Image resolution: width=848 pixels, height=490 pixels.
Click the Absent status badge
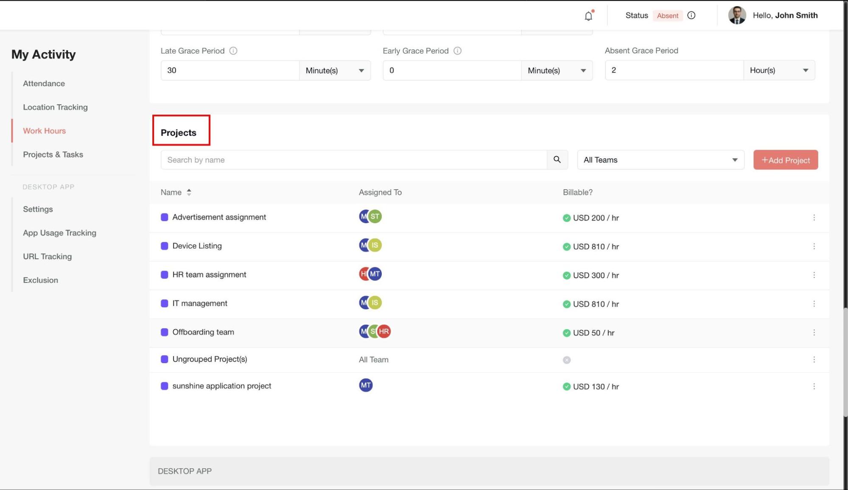[667, 16]
